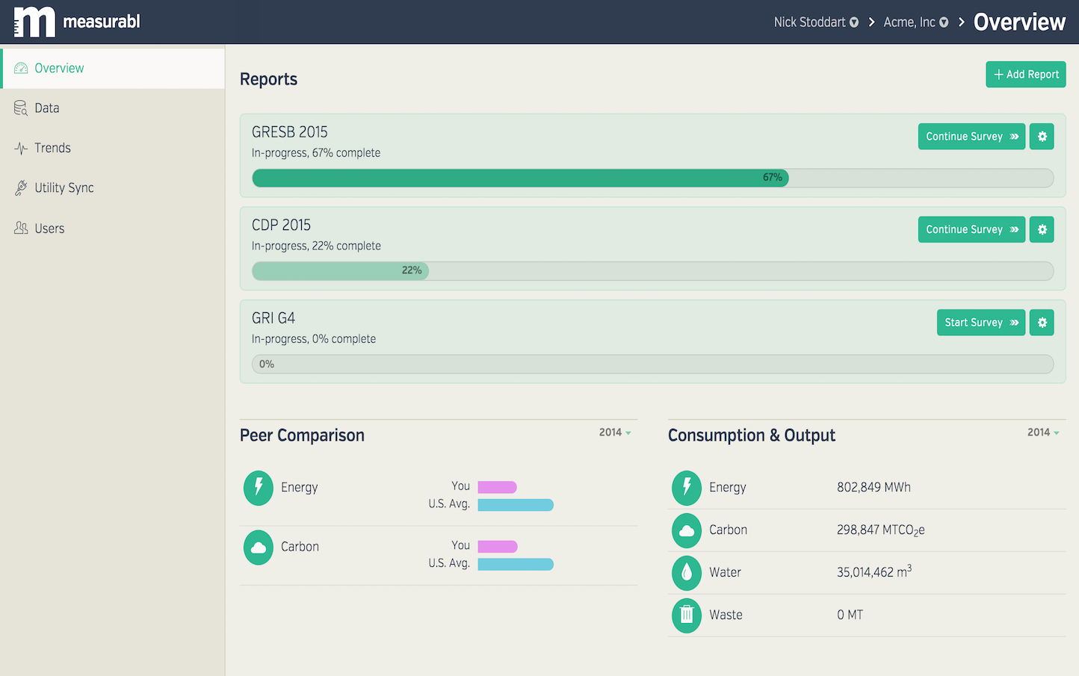Click the Water droplet icon
Screen dimensions: 1079x676
687,573
